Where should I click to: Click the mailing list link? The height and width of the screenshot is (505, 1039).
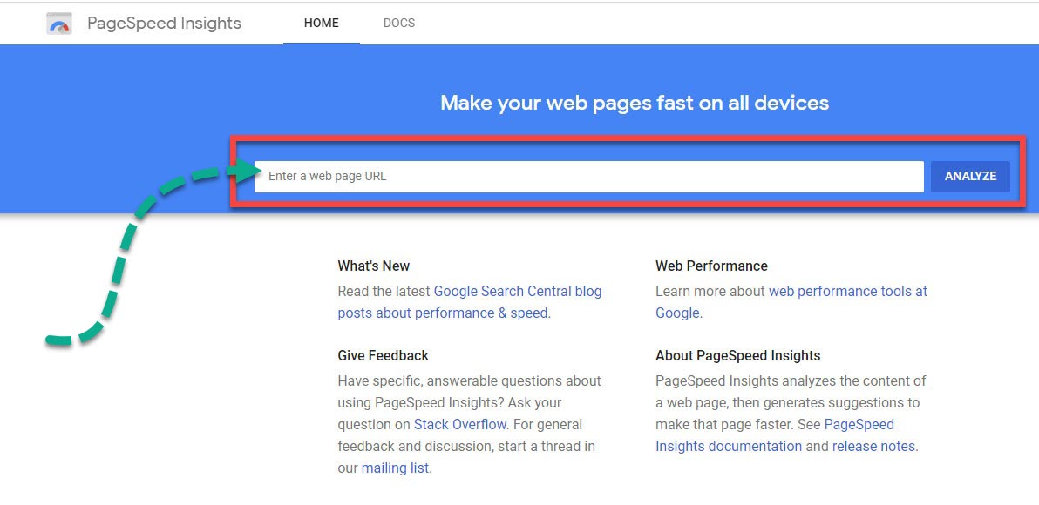point(395,468)
